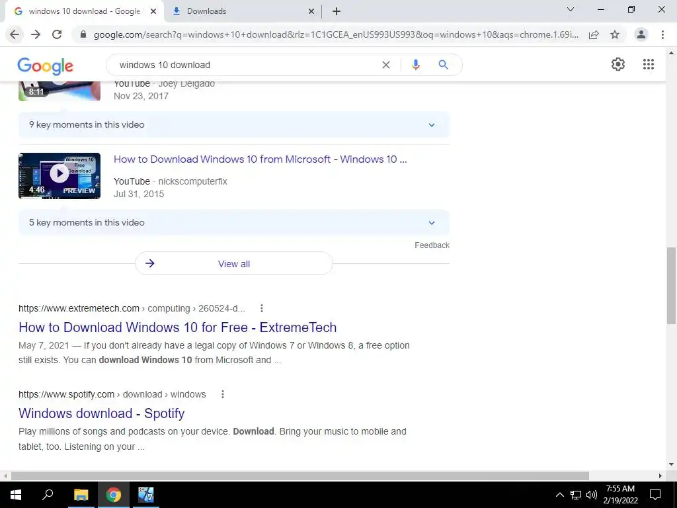
Task: Go forward using browser forward arrow
Action: coord(36,34)
